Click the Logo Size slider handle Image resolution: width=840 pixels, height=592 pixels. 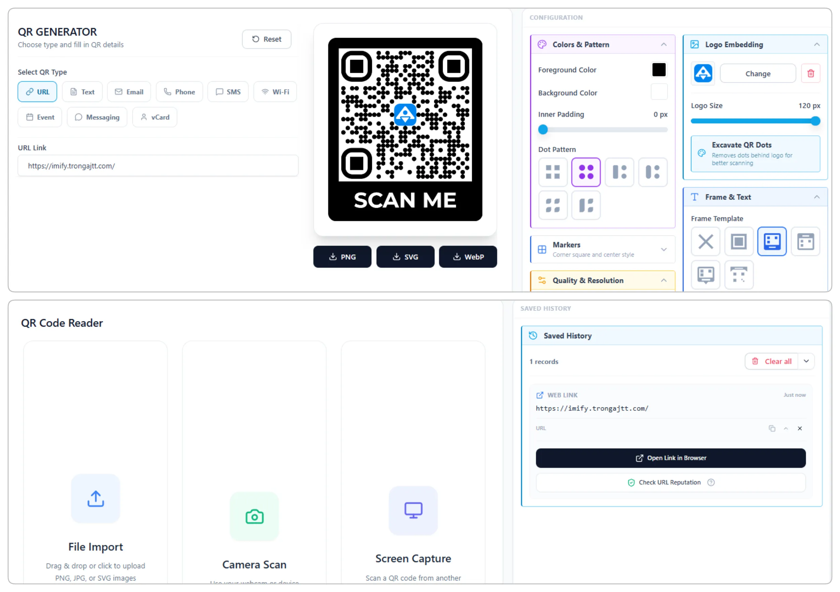tap(816, 121)
